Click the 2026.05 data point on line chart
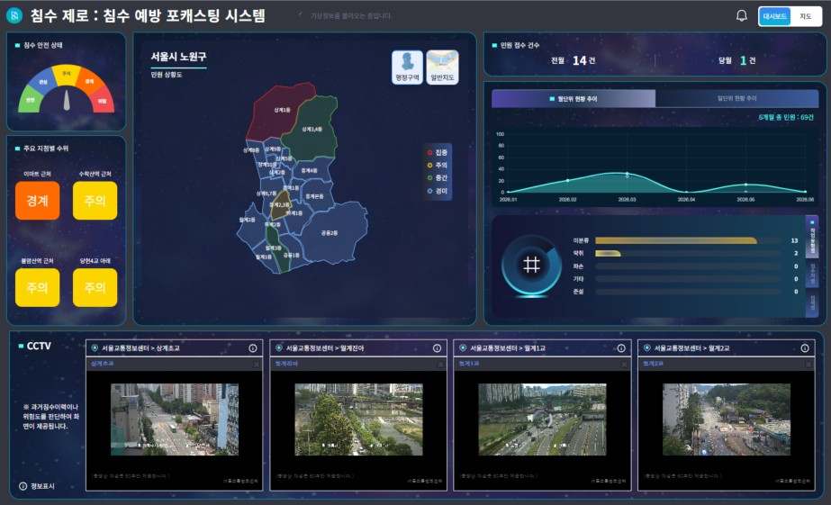831x505 pixels. pyautogui.click(x=745, y=185)
